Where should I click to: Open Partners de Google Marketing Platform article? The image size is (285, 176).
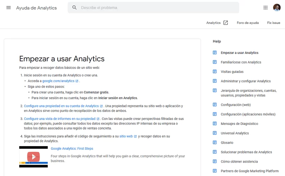(x=250, y=171)
